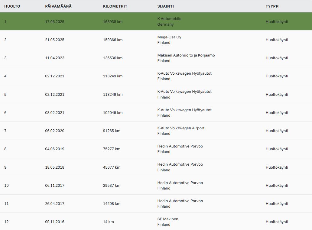
Task: Click the TYYPPI column header
Action: pos(272,6)
